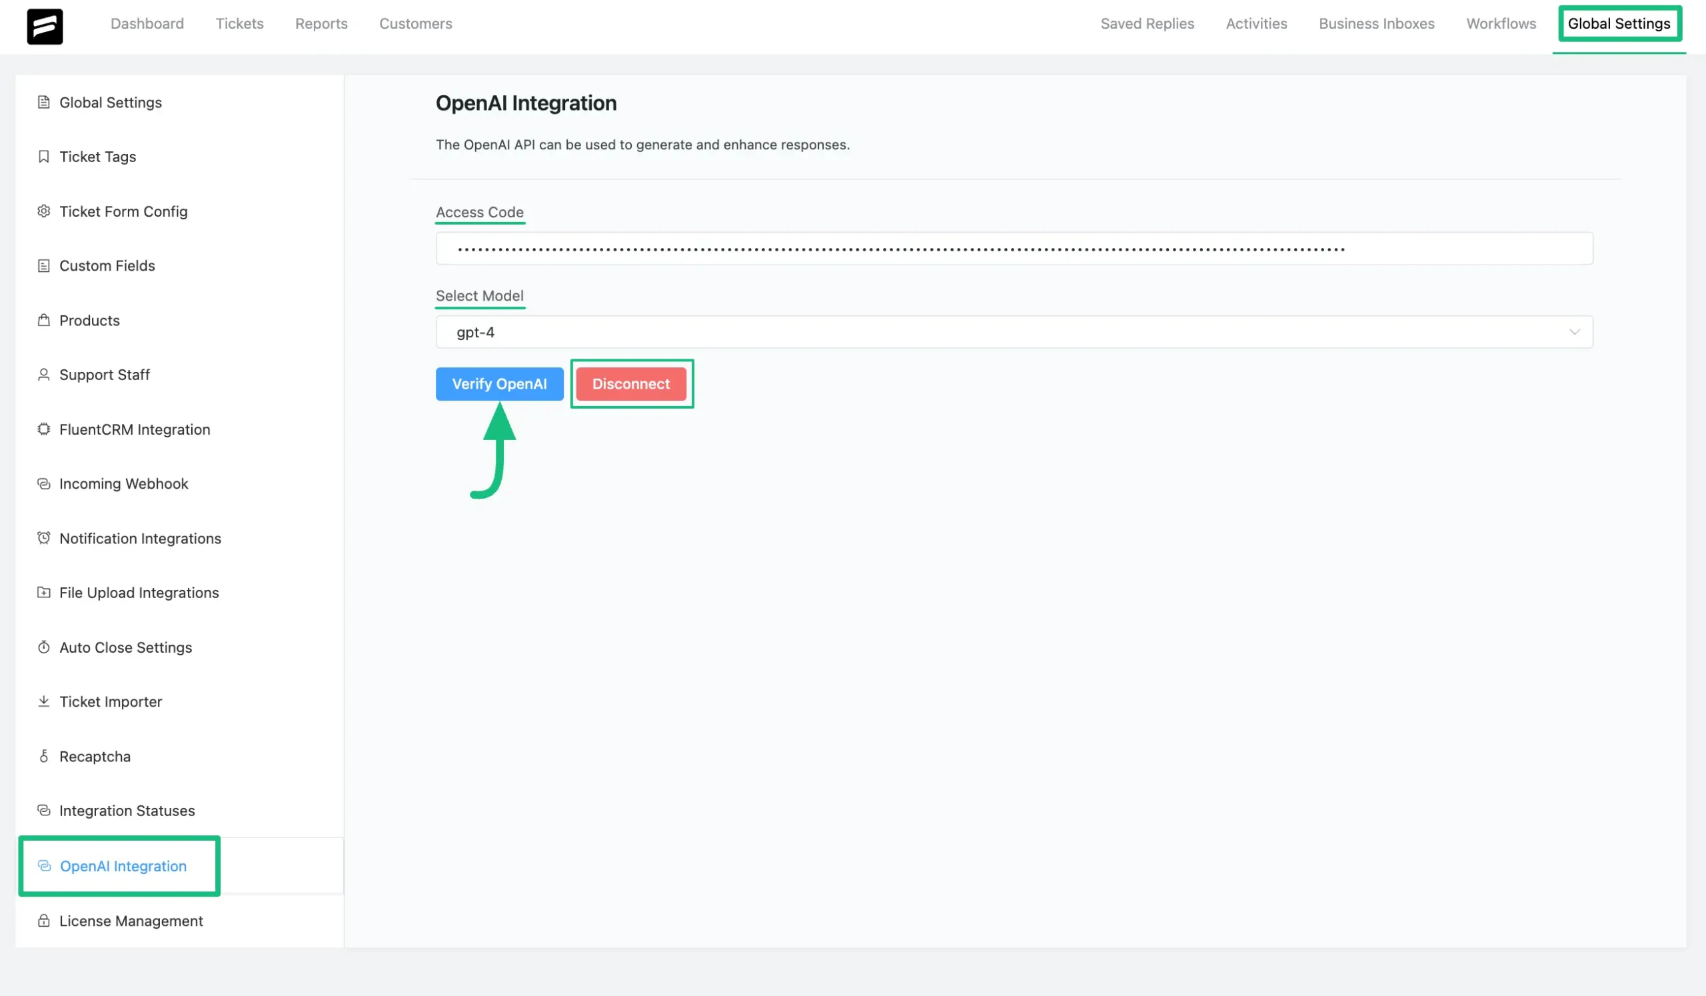Click the Verify OpenAI button

tap(500, 384)
